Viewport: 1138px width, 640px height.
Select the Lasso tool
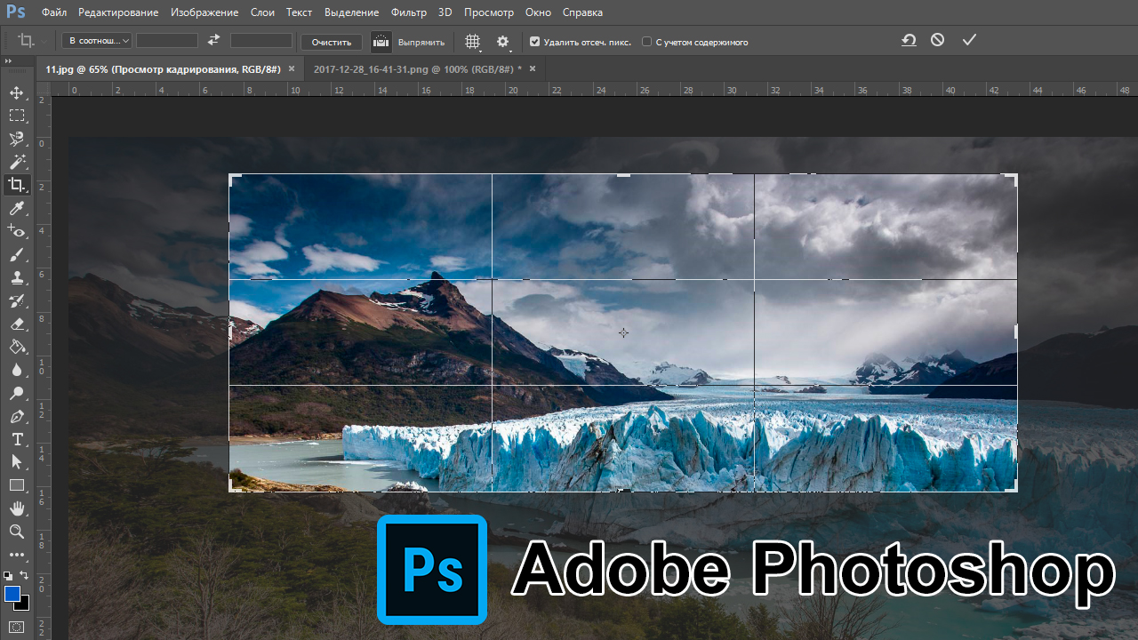(17, 139)
